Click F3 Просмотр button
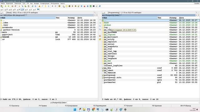 [x=14, y=106]
